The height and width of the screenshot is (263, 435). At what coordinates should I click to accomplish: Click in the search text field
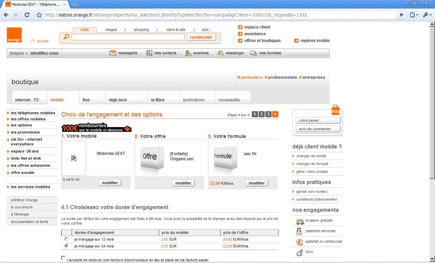(x=128, y=37)
